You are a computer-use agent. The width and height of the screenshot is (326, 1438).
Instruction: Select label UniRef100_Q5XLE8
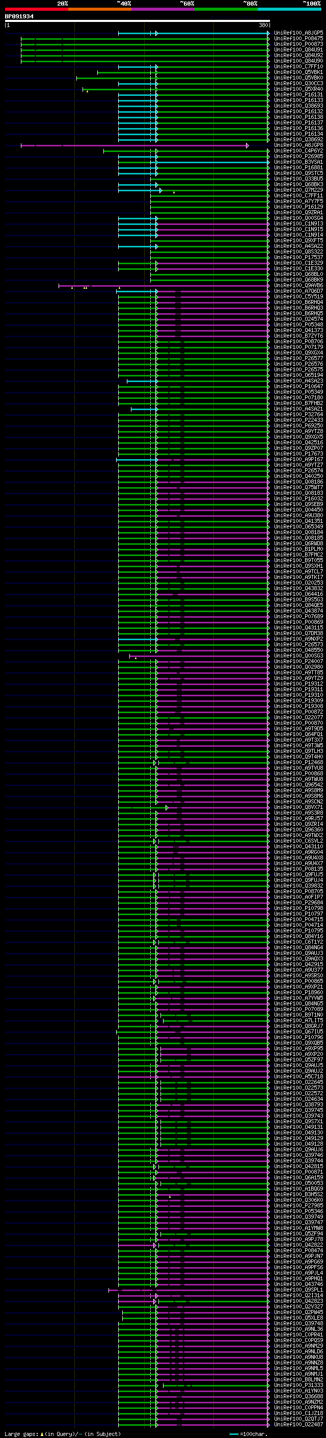[298, 1318]
